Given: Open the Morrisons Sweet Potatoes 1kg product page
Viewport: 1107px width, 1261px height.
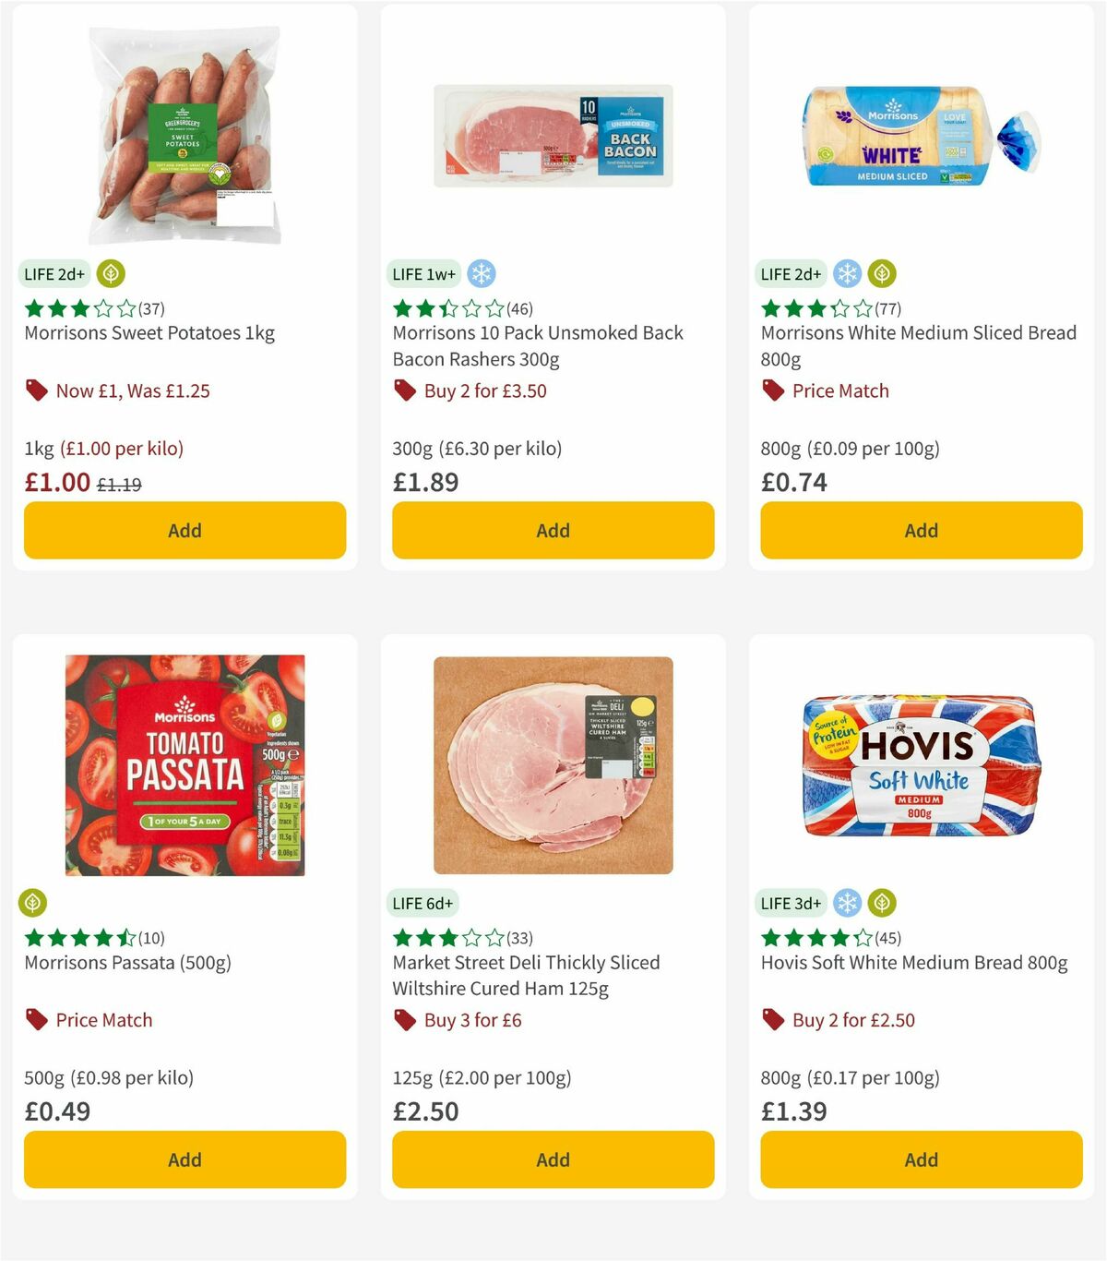Looking at the screenshot, I should 149,333.
